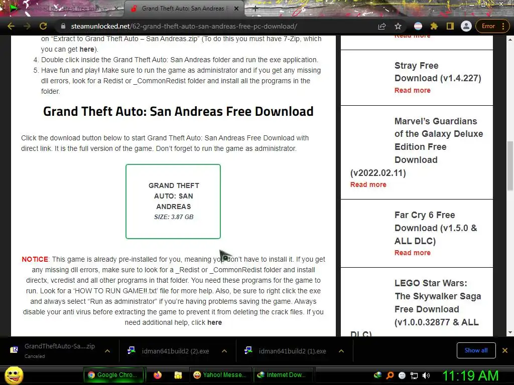
Task: Open LEGO Star Wars Skywalker Saga article
Action: 417,308
